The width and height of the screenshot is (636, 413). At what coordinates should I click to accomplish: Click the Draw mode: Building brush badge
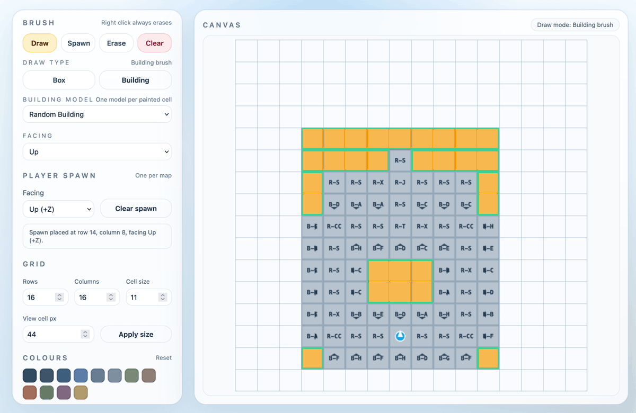(x=576, y=25)
